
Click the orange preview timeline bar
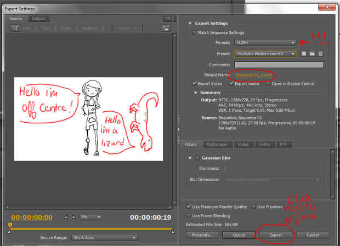(x=91, y=228)
